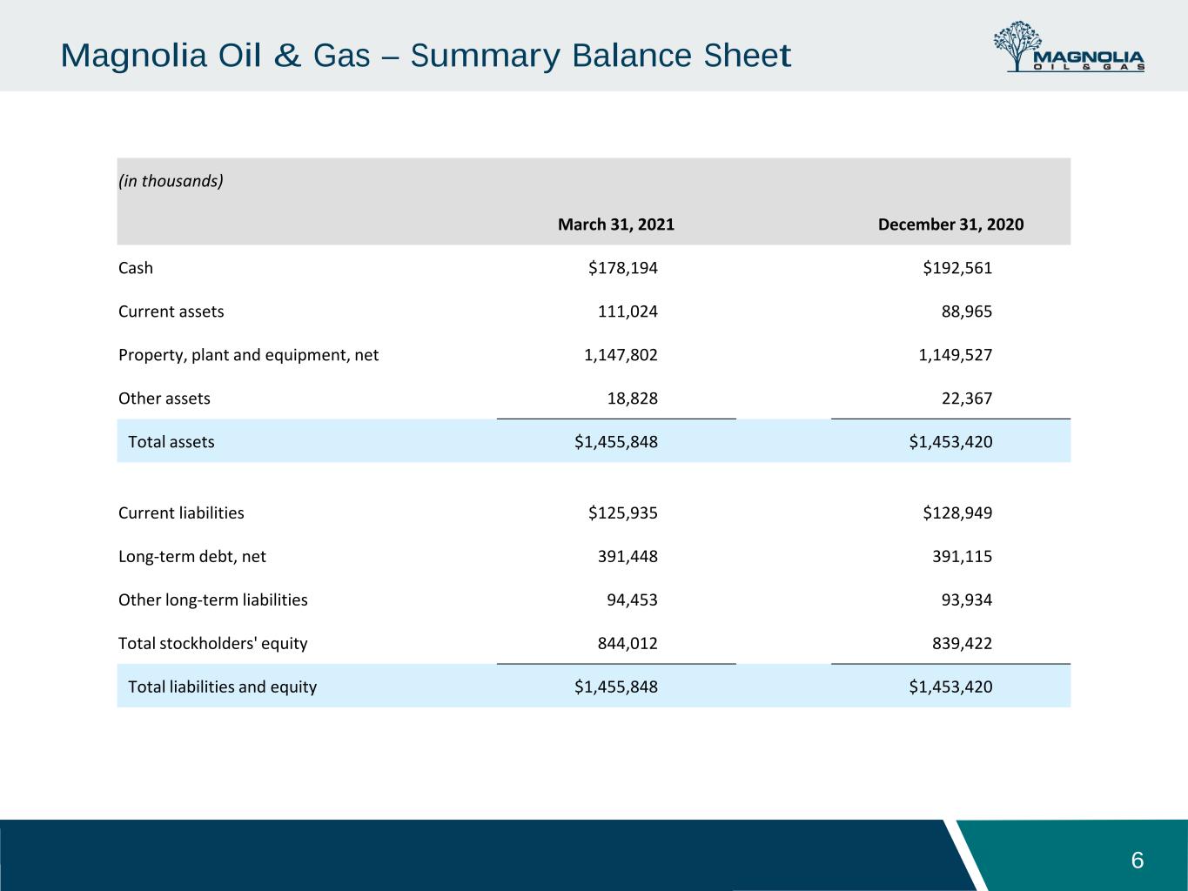Click the highlighted Total assets row label
Viewport: 1188px width, 891px height.
171,442
